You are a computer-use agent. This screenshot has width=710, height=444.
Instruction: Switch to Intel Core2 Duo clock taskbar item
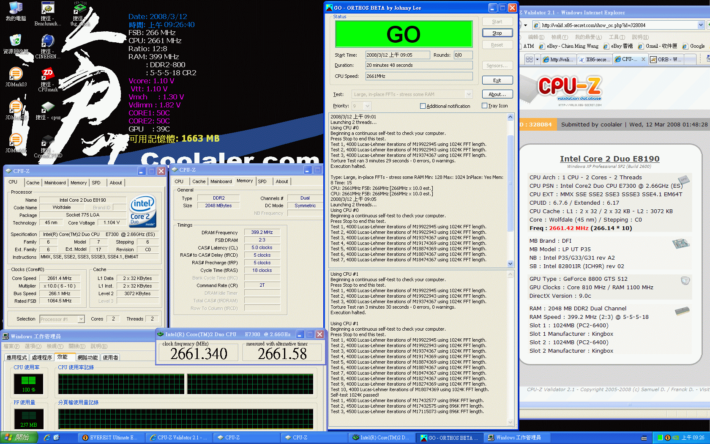click(x=382, y=438)
